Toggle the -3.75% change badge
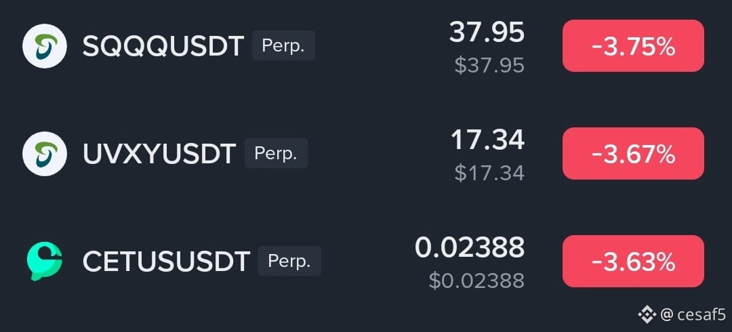The width and height of the screenshot is (732, 332). (x=633, y=46)
